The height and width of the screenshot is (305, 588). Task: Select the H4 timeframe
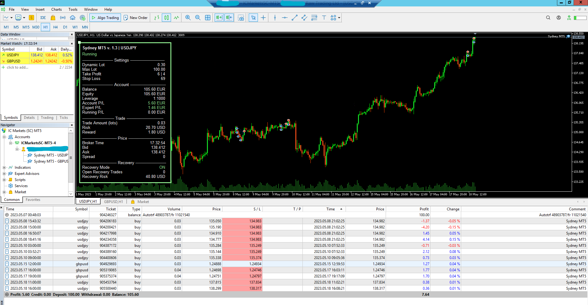(55, 27)
